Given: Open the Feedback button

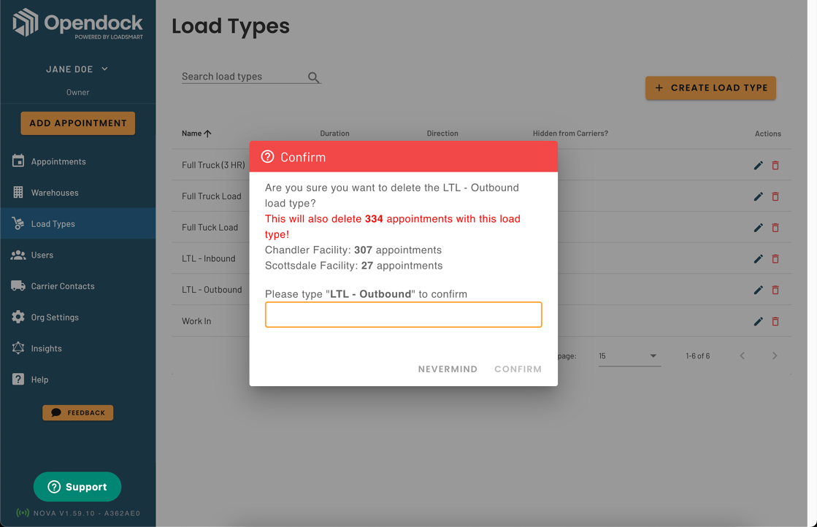Looking at the screenshot, I should point(77,412).
